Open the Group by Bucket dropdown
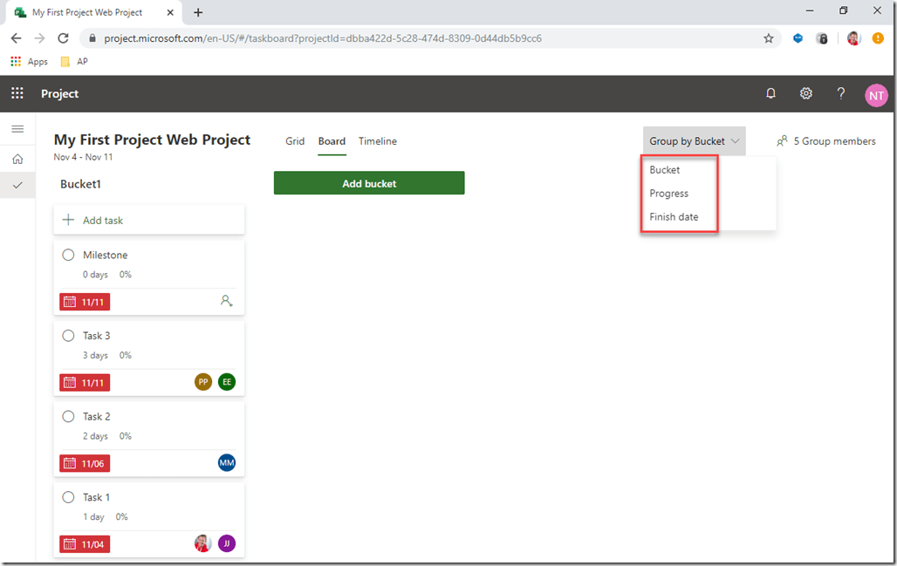Viewport: 897px width, 566px height. click(x=695, y=141)
